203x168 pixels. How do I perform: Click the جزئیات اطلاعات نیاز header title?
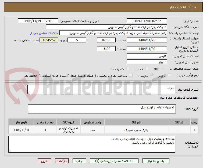pyautogui.click(x=183, y=7)
